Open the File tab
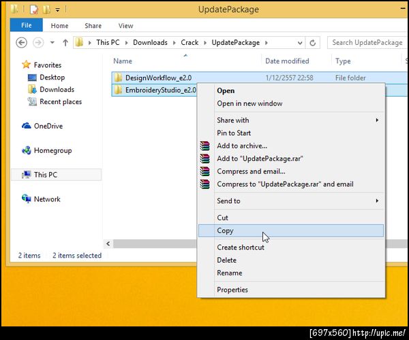Screen dimensions: 409x340 (x=27, y=25)
